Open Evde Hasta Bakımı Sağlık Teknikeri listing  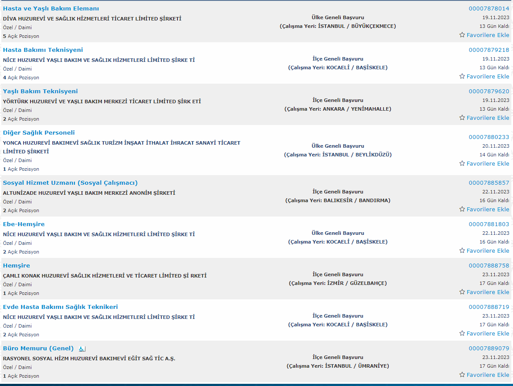(60, 307)
